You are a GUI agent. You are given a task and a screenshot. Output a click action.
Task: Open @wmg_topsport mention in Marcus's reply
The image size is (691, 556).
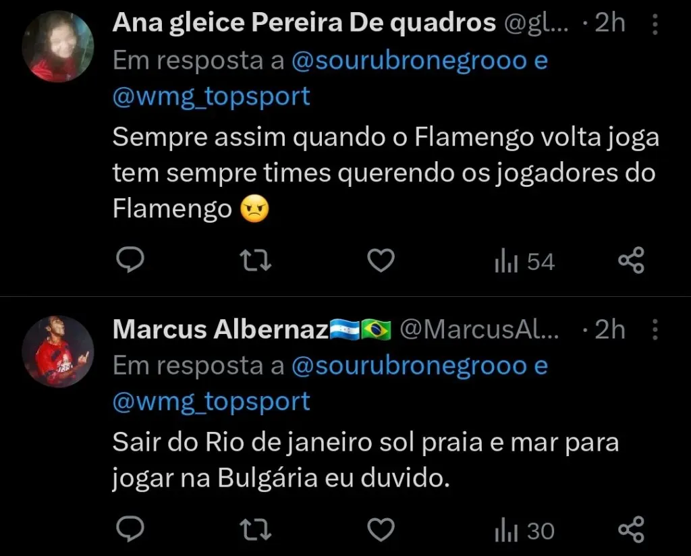click(211, 401)
